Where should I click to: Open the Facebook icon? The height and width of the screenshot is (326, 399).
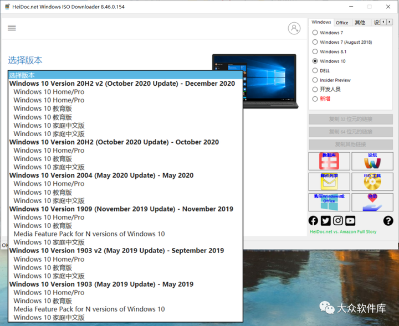coord(313,220)
